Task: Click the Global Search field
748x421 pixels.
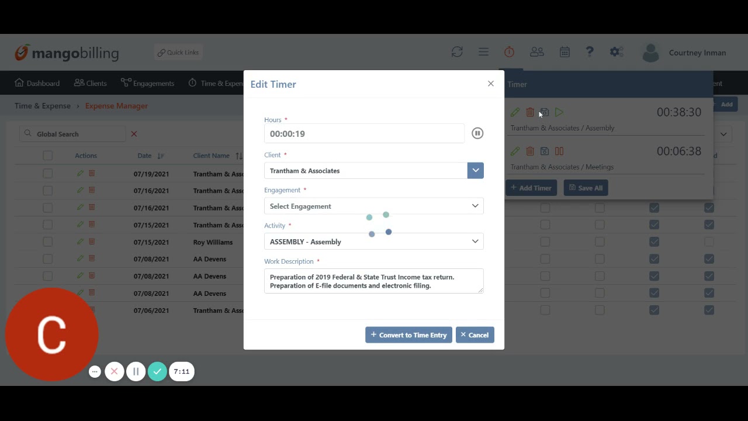Action: point(72,134)
